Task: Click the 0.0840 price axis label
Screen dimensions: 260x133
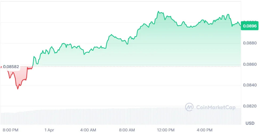Action: 250,85
